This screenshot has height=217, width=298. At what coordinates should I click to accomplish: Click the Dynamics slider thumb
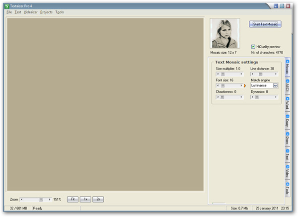pos(257,97)
